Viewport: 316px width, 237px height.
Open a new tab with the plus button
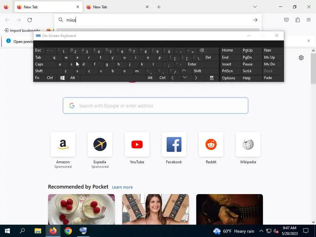pyautogui.click(x=159, y=7)
